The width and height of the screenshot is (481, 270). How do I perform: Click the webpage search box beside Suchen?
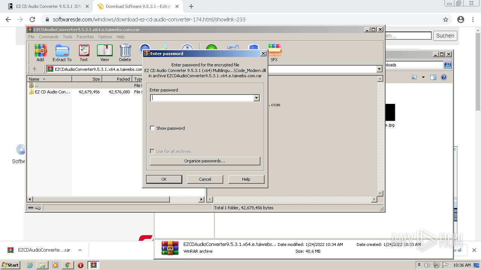click(408, 36)
